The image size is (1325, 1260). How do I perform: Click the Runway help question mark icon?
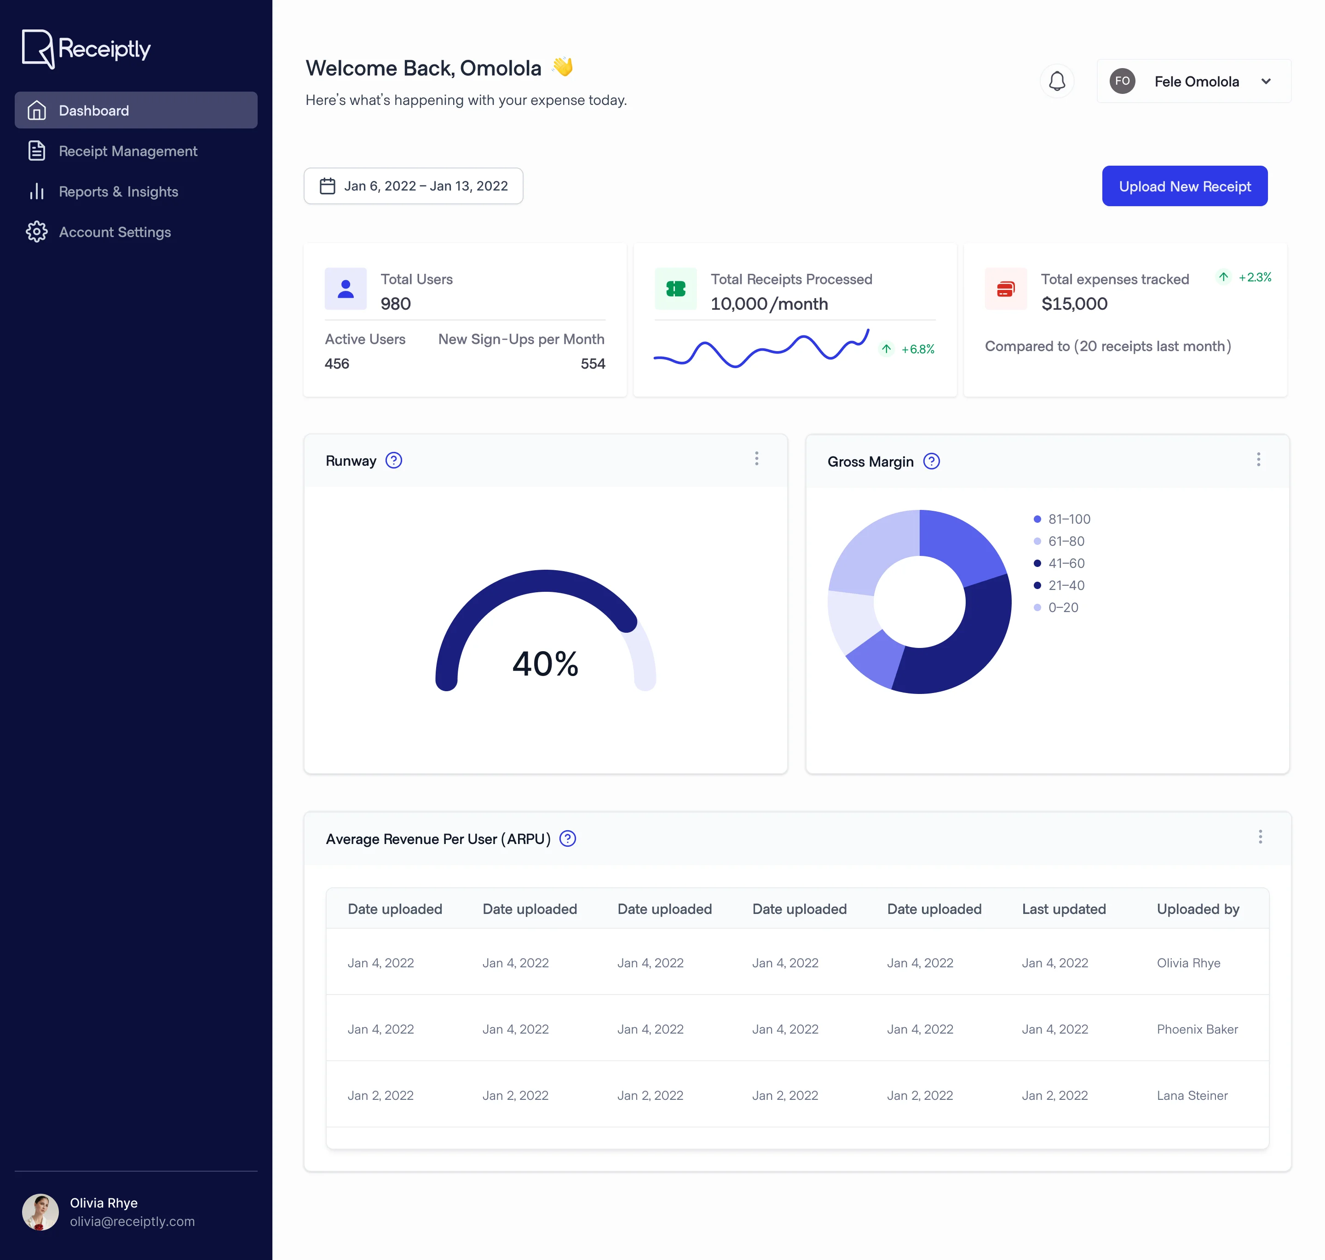coord(393,461)
